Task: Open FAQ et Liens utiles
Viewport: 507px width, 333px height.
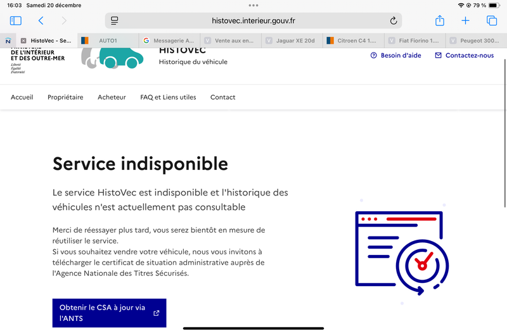Action: pyautogui.click(x=168, y=97)
